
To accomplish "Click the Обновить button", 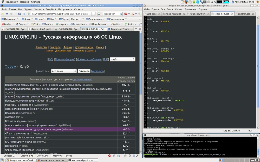I will pyautogui.click(x=84, y=71).
